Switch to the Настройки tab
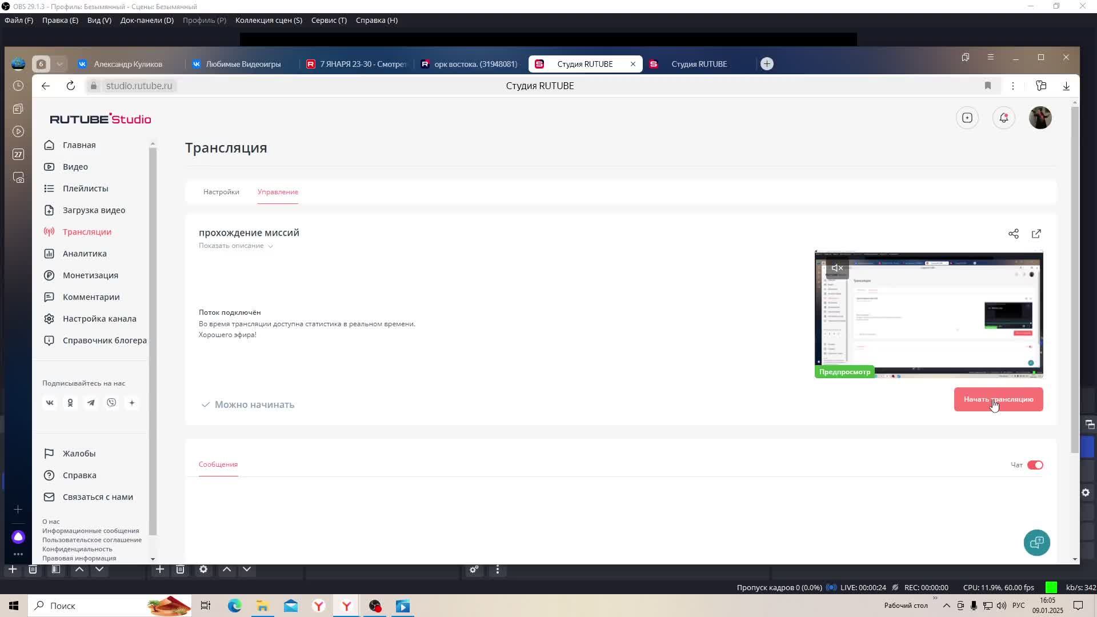 [x=221, y=192]
